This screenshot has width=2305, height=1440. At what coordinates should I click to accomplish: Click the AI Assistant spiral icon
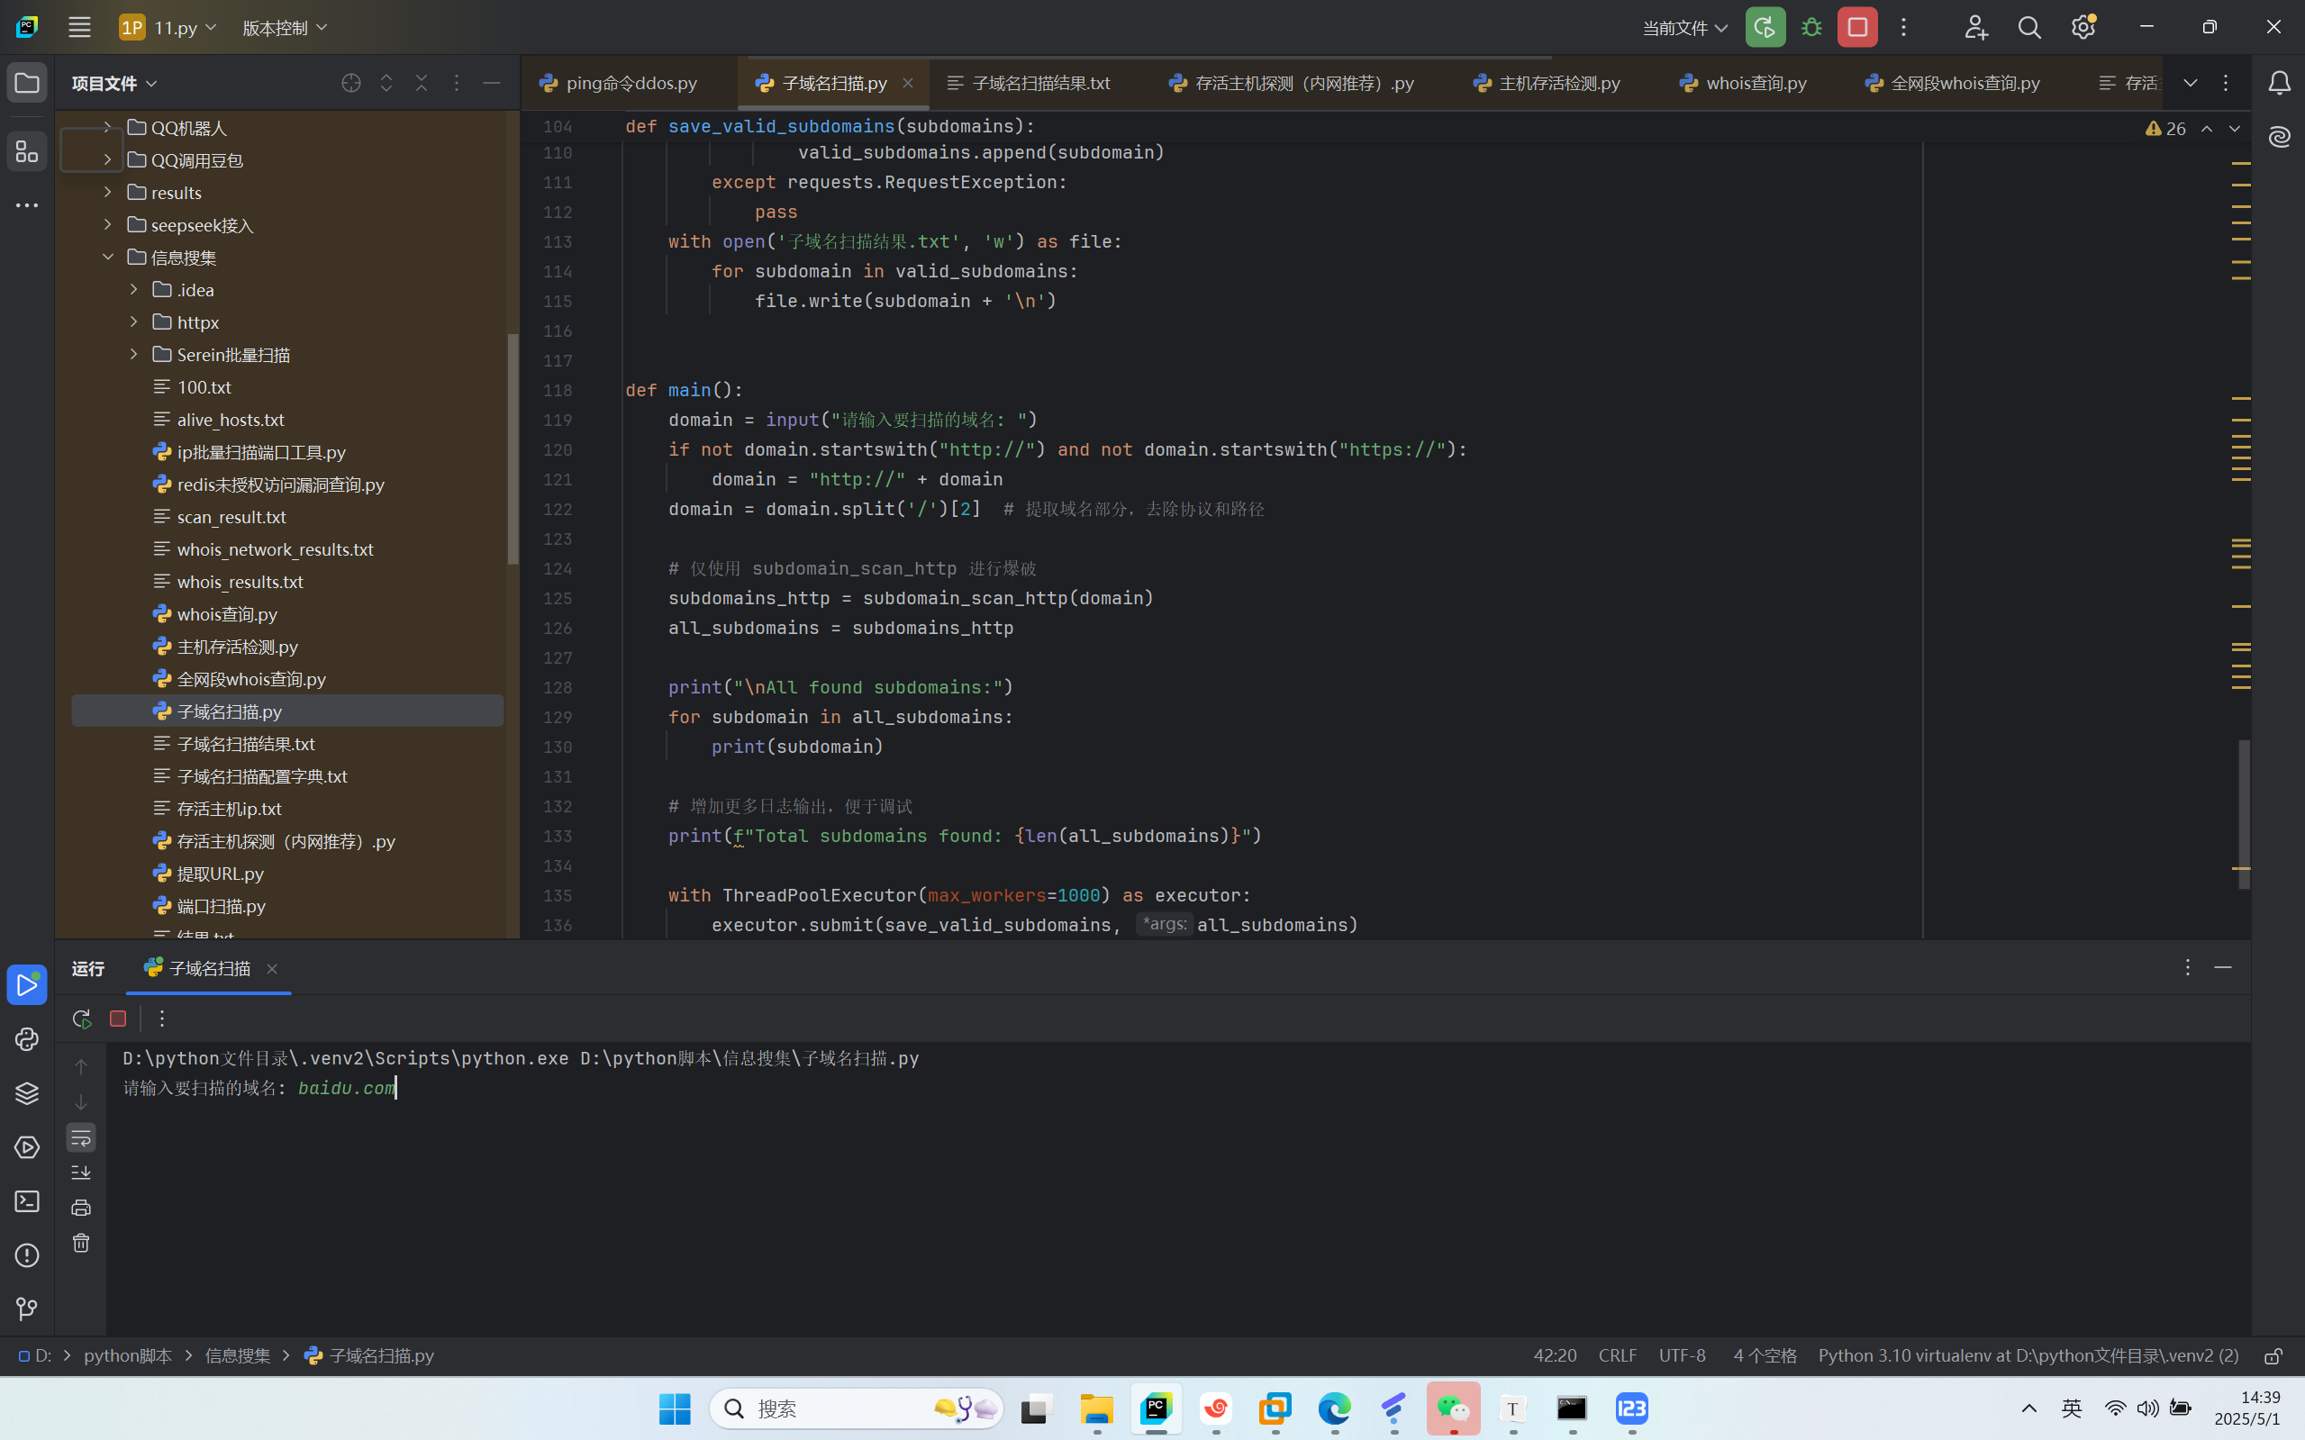tap(2278, 137)
